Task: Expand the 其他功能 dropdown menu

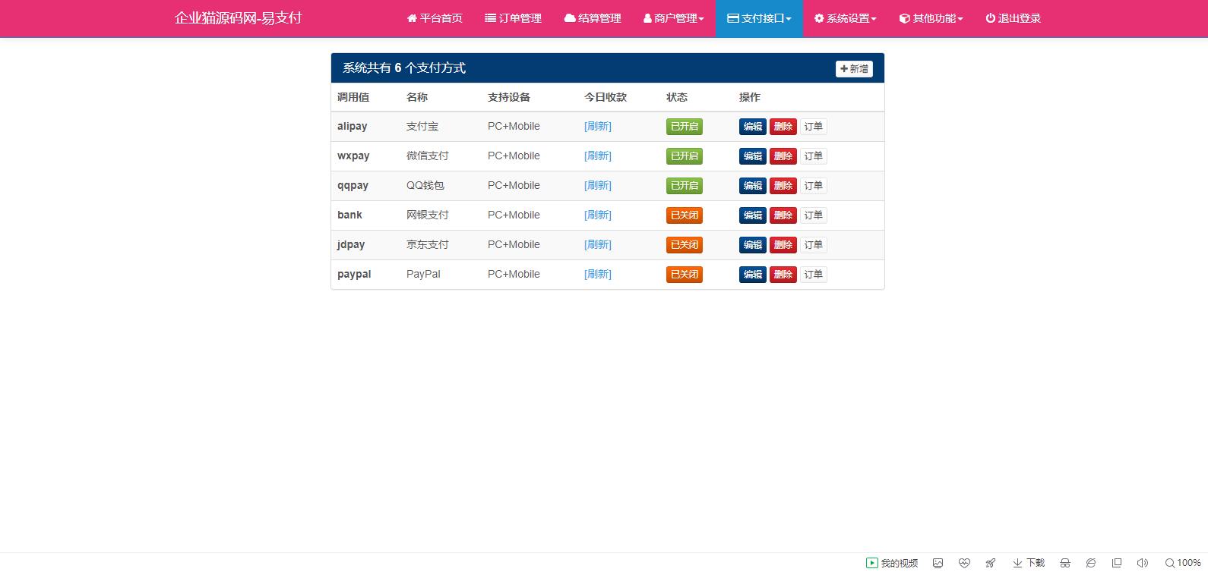Action: point(931,18)
